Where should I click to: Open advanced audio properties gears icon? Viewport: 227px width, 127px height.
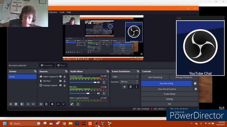click(x=72, y=104)
